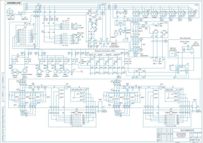Screen dimensions: 203x143
Task: Click the SA11 switch label
Action: point(76,111)
